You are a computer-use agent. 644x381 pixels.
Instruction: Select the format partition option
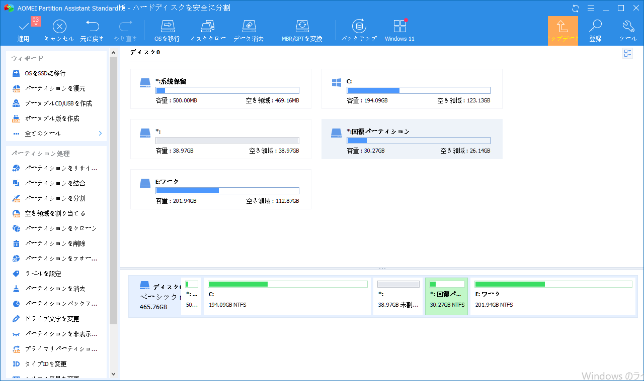pos(56,259)
